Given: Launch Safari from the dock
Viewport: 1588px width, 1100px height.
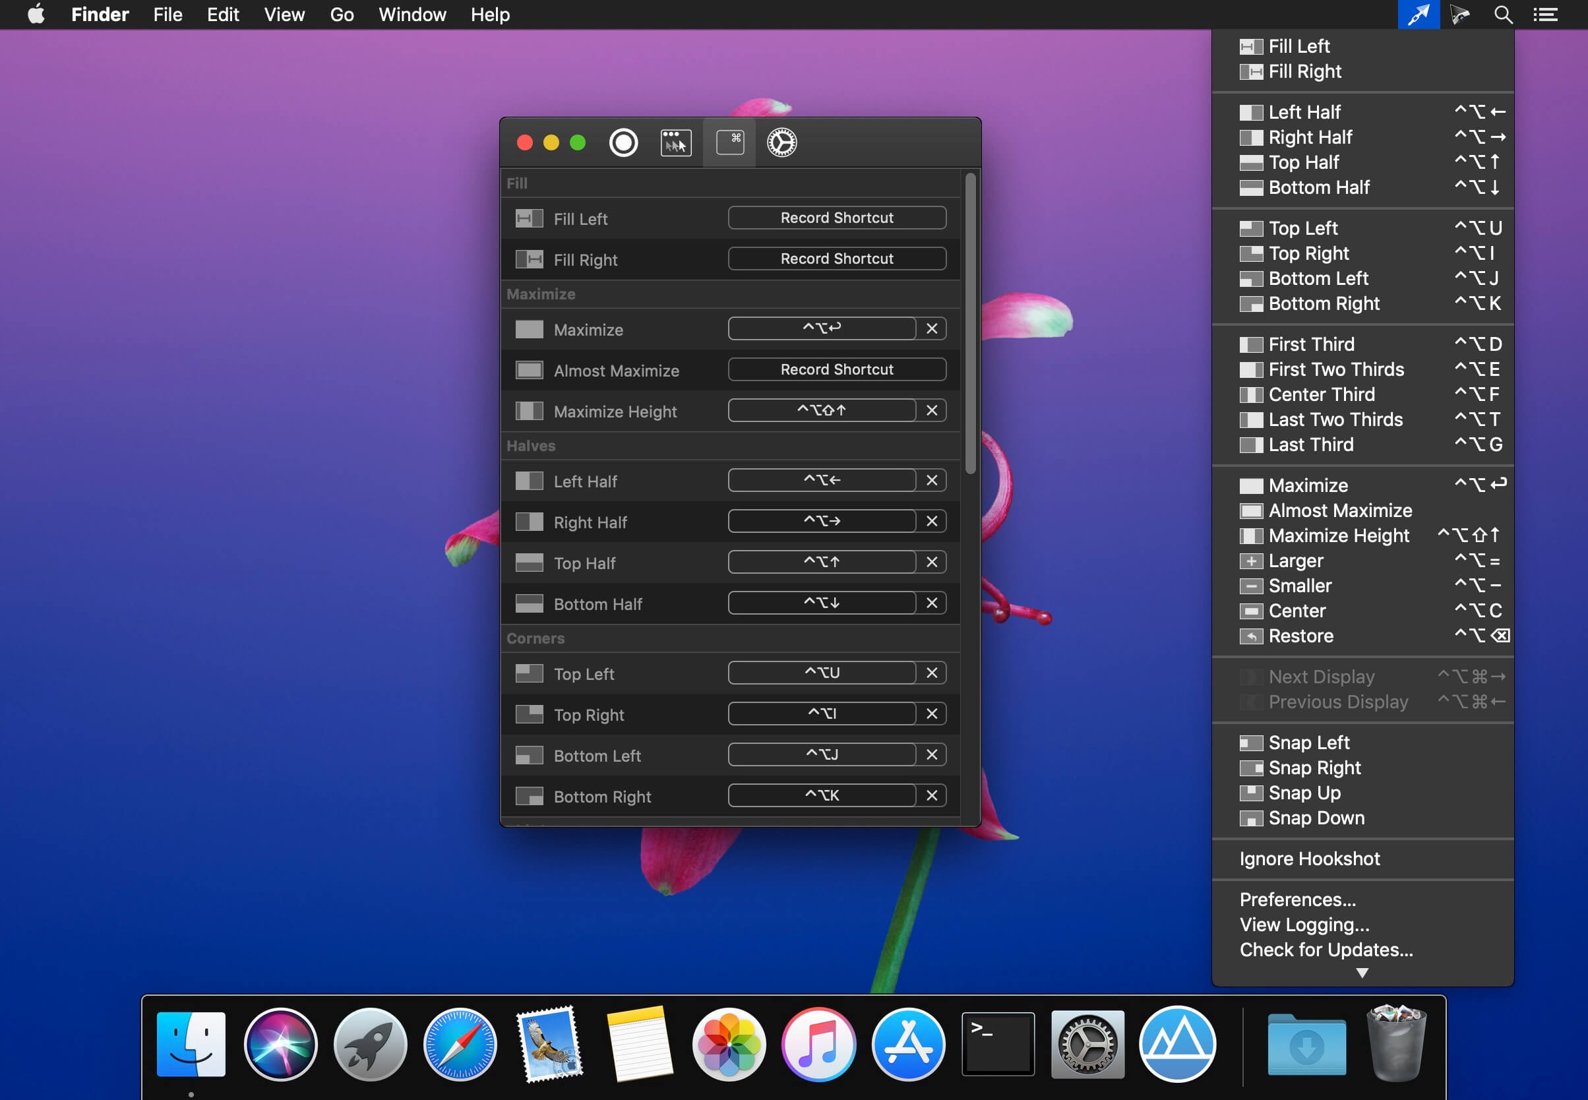Looking at the screenshot, I should [460, 1043].
